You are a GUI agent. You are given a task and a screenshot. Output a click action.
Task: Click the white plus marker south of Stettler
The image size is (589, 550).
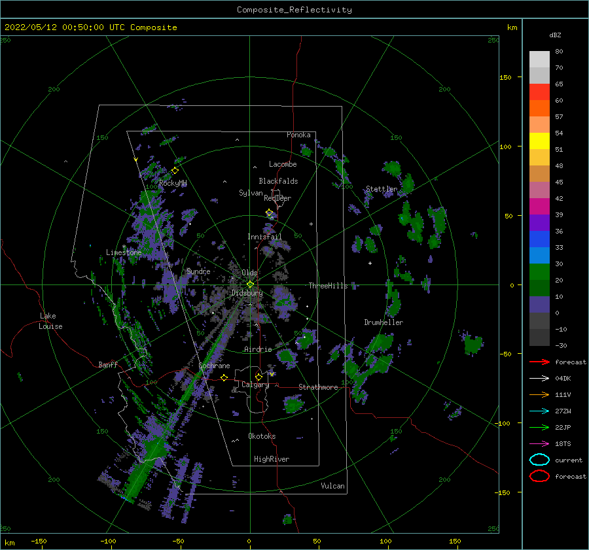[370, 263]
